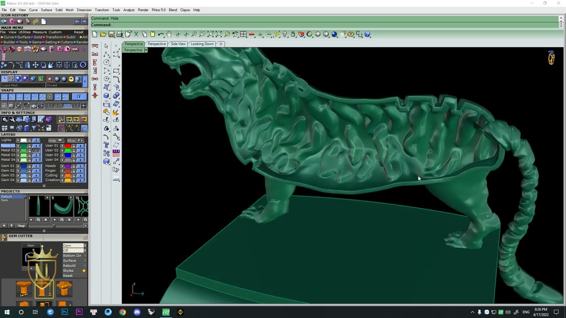Expand the Layers panel bottom chevron
566x318 pixels.
tap(44, 185)
